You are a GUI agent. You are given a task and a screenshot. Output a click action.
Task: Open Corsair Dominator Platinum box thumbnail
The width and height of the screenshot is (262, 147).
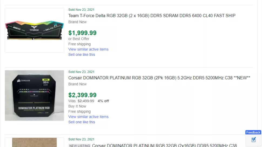tap(34, 95)
